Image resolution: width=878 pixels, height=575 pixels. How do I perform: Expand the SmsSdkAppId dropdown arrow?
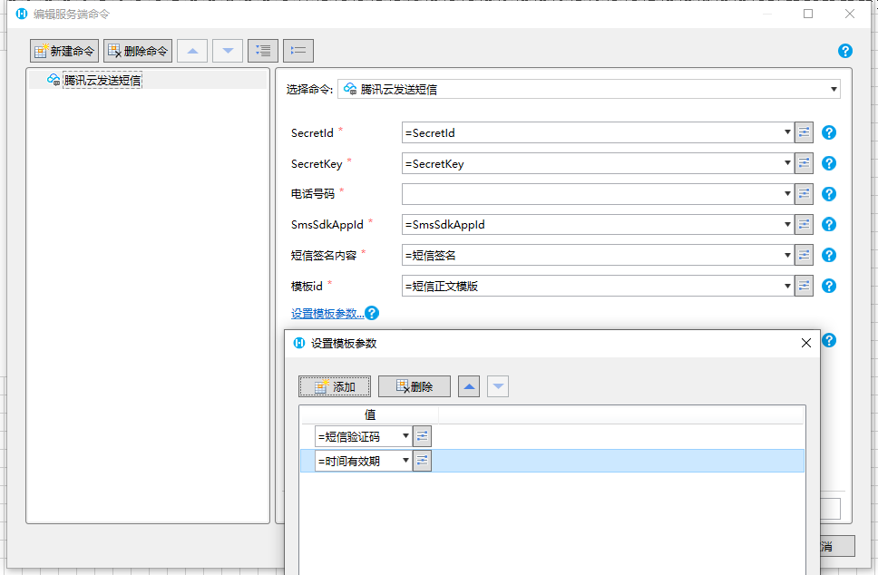(787, 225)
